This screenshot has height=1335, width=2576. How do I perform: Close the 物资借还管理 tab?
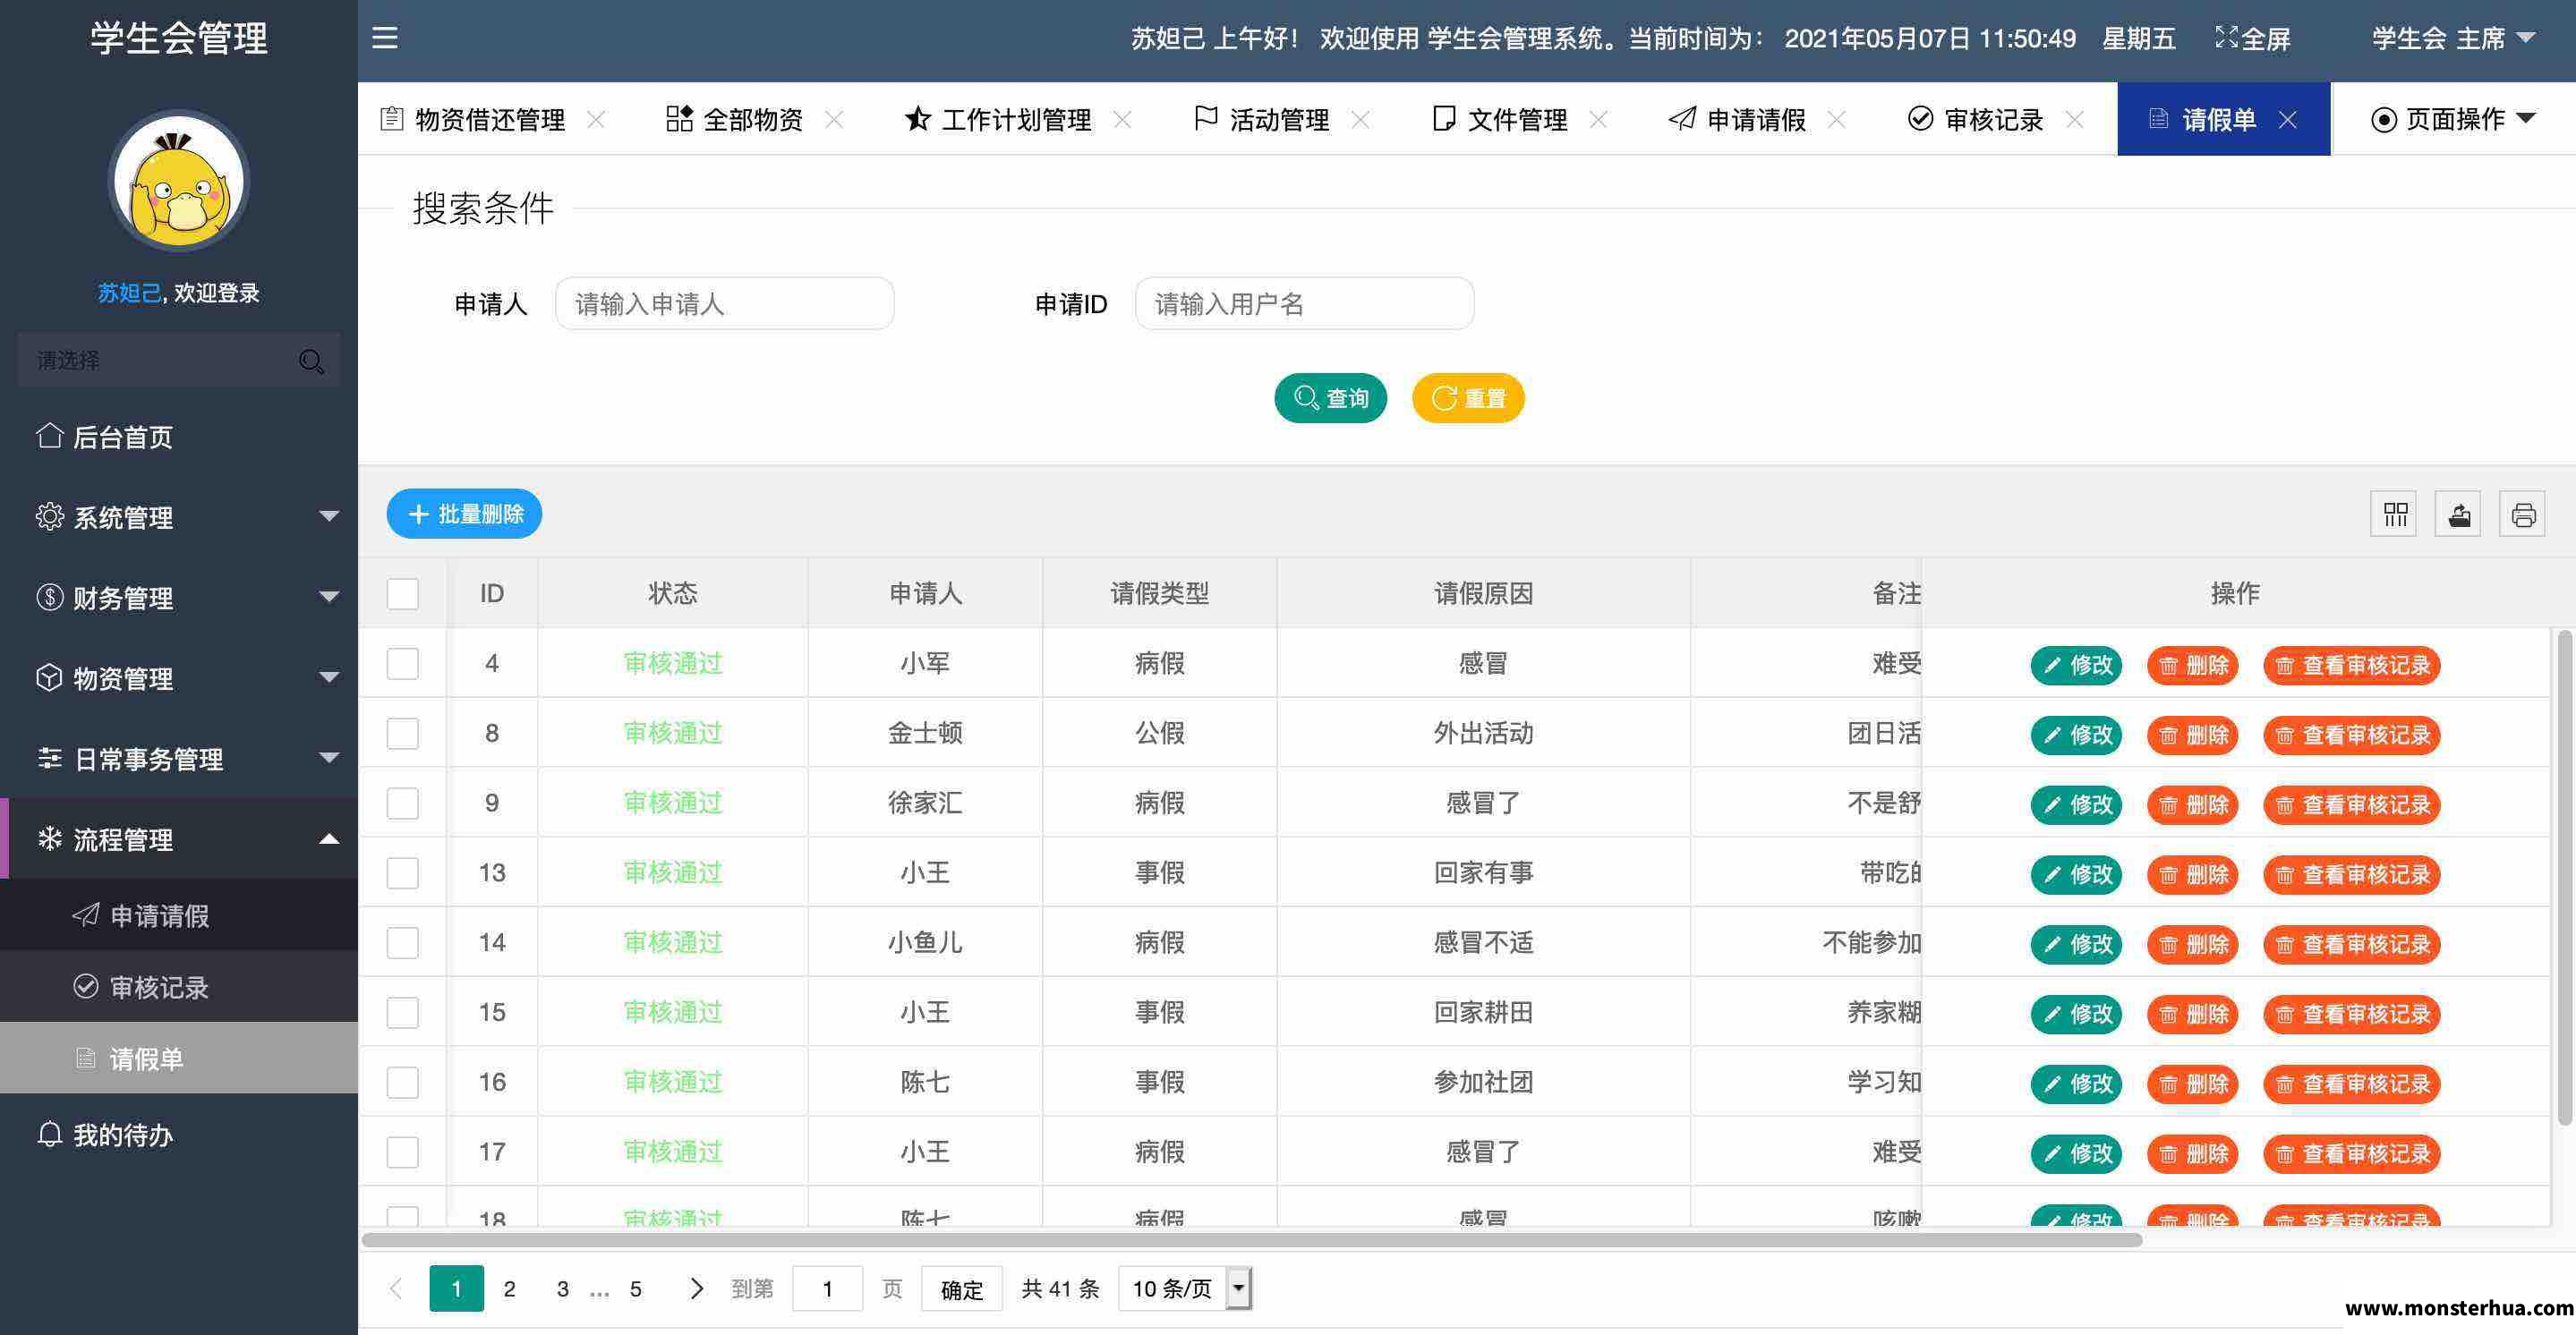(x=596, y=120)
